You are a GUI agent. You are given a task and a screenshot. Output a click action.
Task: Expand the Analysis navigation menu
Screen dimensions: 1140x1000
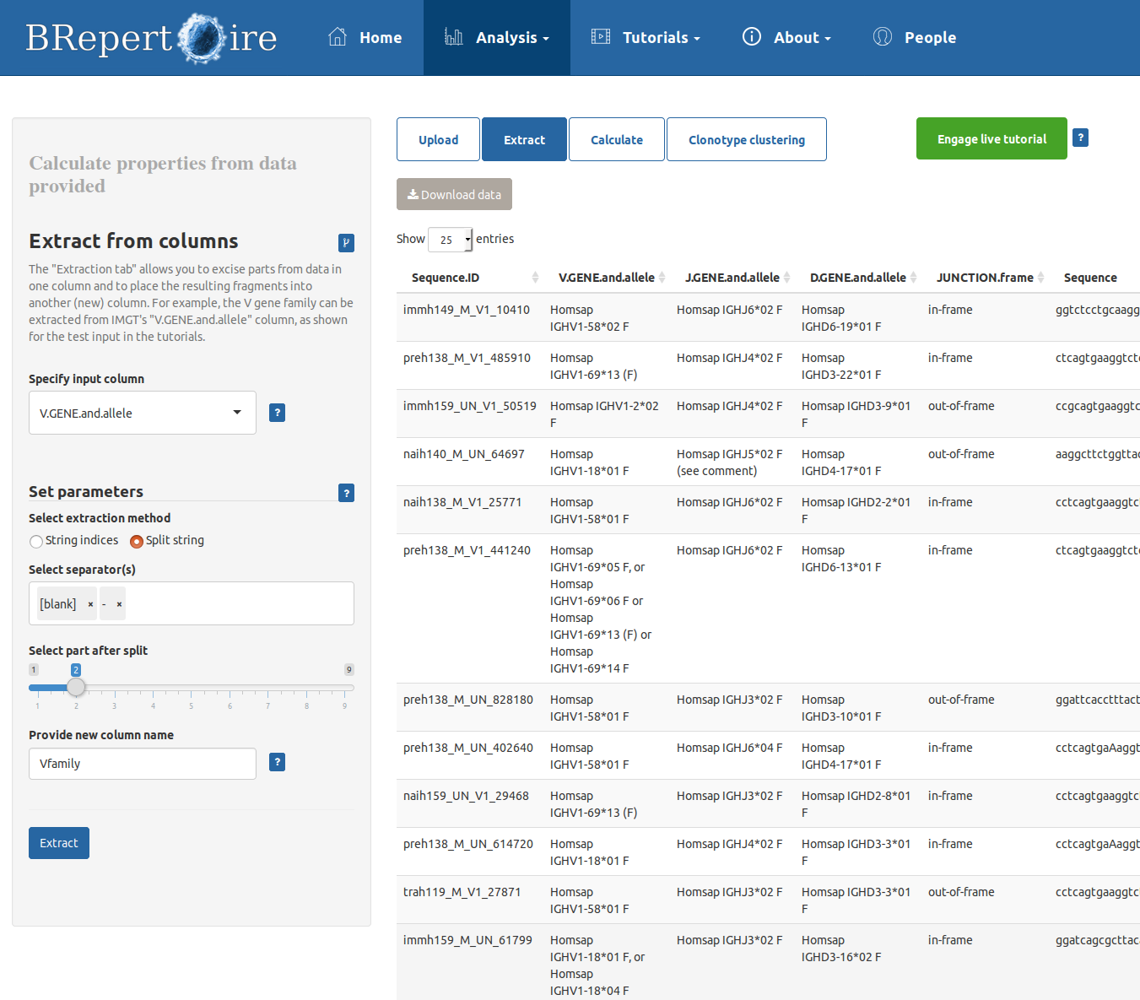[x=497, y=38]
